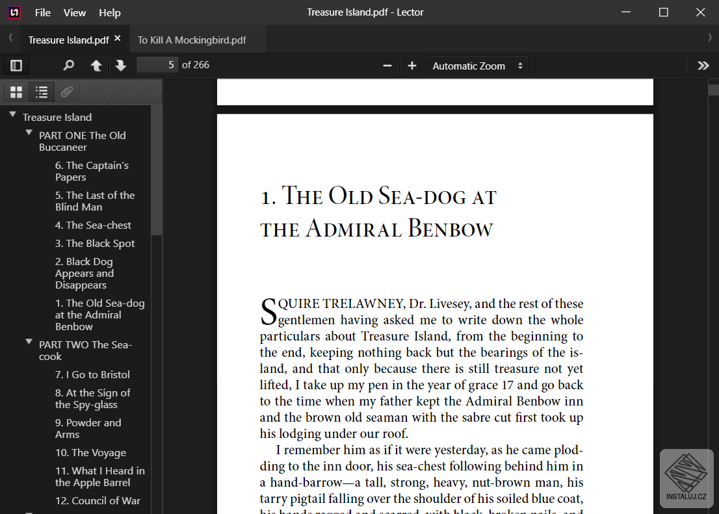Collapse the Treasure Island outline root
The height and width of the screenshot is (514, 719).
point(12,114)
